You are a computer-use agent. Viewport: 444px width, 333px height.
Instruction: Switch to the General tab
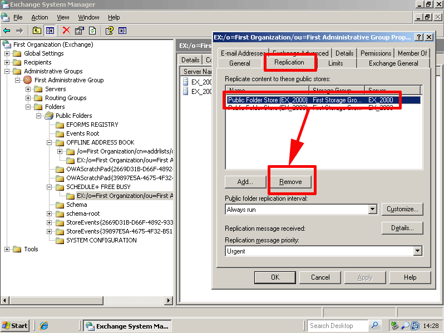[240, 63]
